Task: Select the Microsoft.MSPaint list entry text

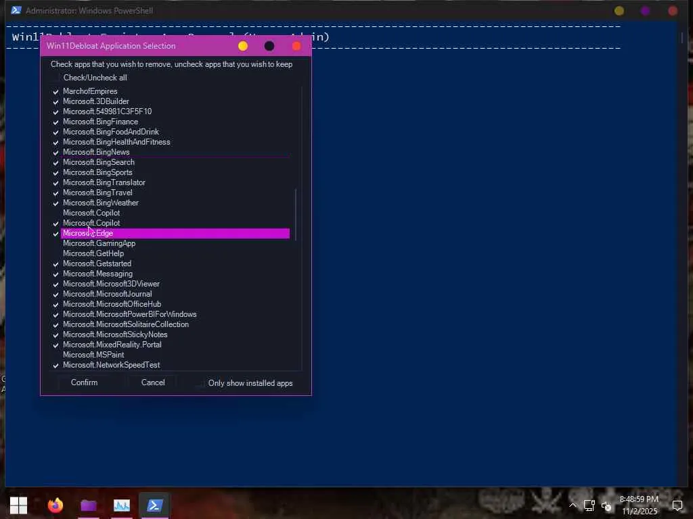Action: click(93, 355)
